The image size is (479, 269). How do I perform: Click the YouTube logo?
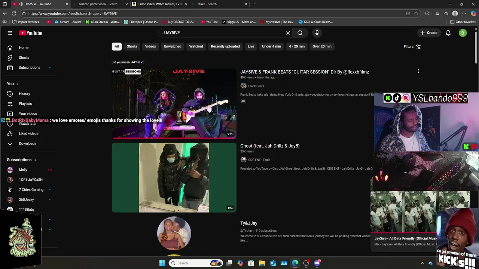click(x=31, y=33)
